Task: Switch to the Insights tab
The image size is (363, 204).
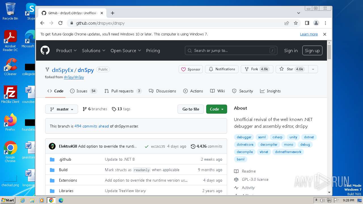Action: pos(270,91)
